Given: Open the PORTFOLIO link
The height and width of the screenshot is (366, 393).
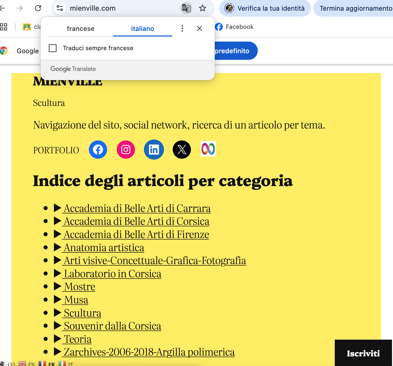Looking at the screenshot, I should point(56,150).
